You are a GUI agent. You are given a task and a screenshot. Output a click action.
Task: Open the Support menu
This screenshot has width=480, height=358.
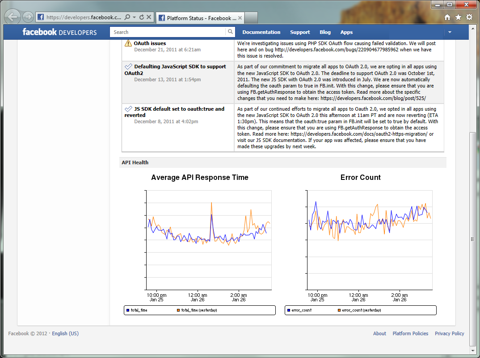300,32
